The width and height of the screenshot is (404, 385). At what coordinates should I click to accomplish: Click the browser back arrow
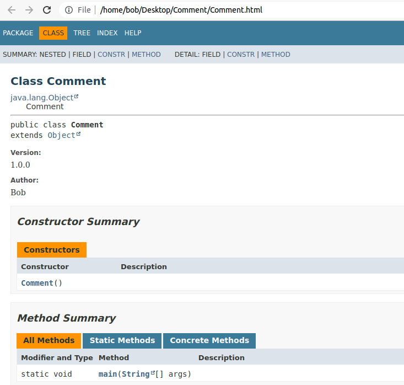click(12, 10)
